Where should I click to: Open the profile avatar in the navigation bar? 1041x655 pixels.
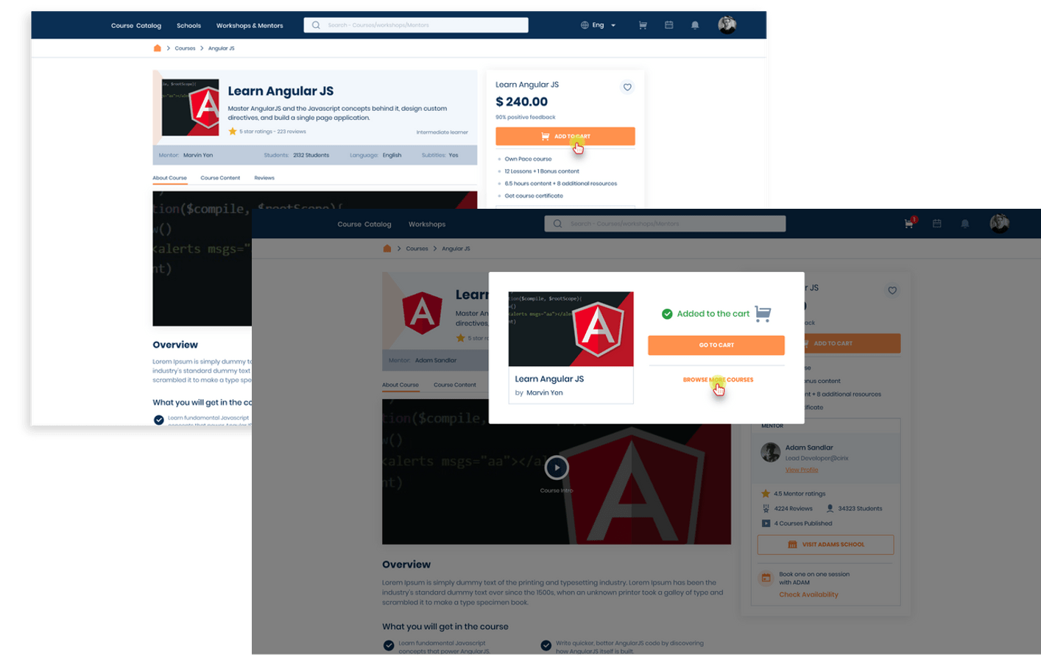coord(727,24)
